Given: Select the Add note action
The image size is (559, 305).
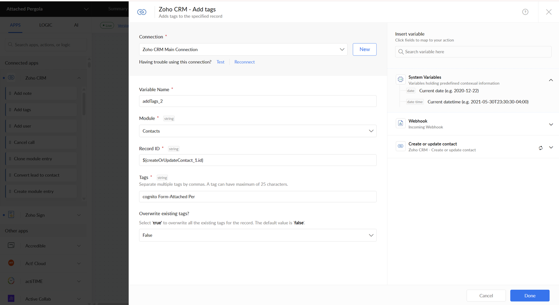Looking at the screenshot, I should (41, 93).
